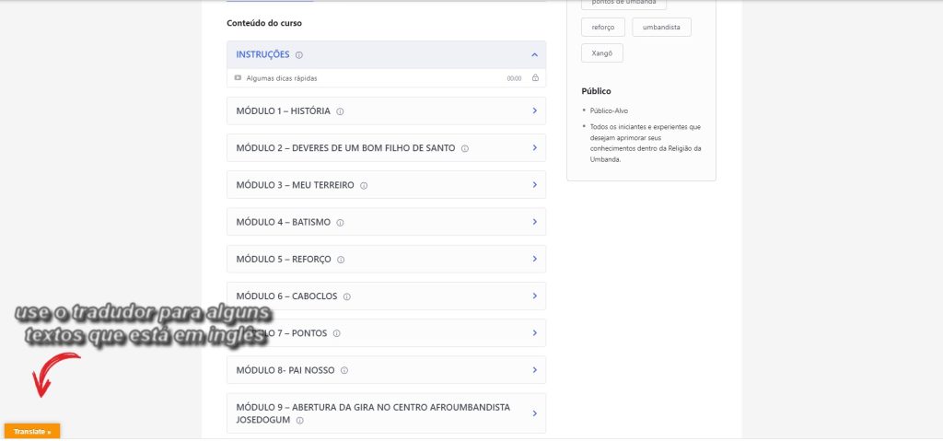Click info icon beside MÓDULO 6 – CABOCLOS
Image resolution: width=943 pixels, height=441 pixels.
(x=347, y=296)
